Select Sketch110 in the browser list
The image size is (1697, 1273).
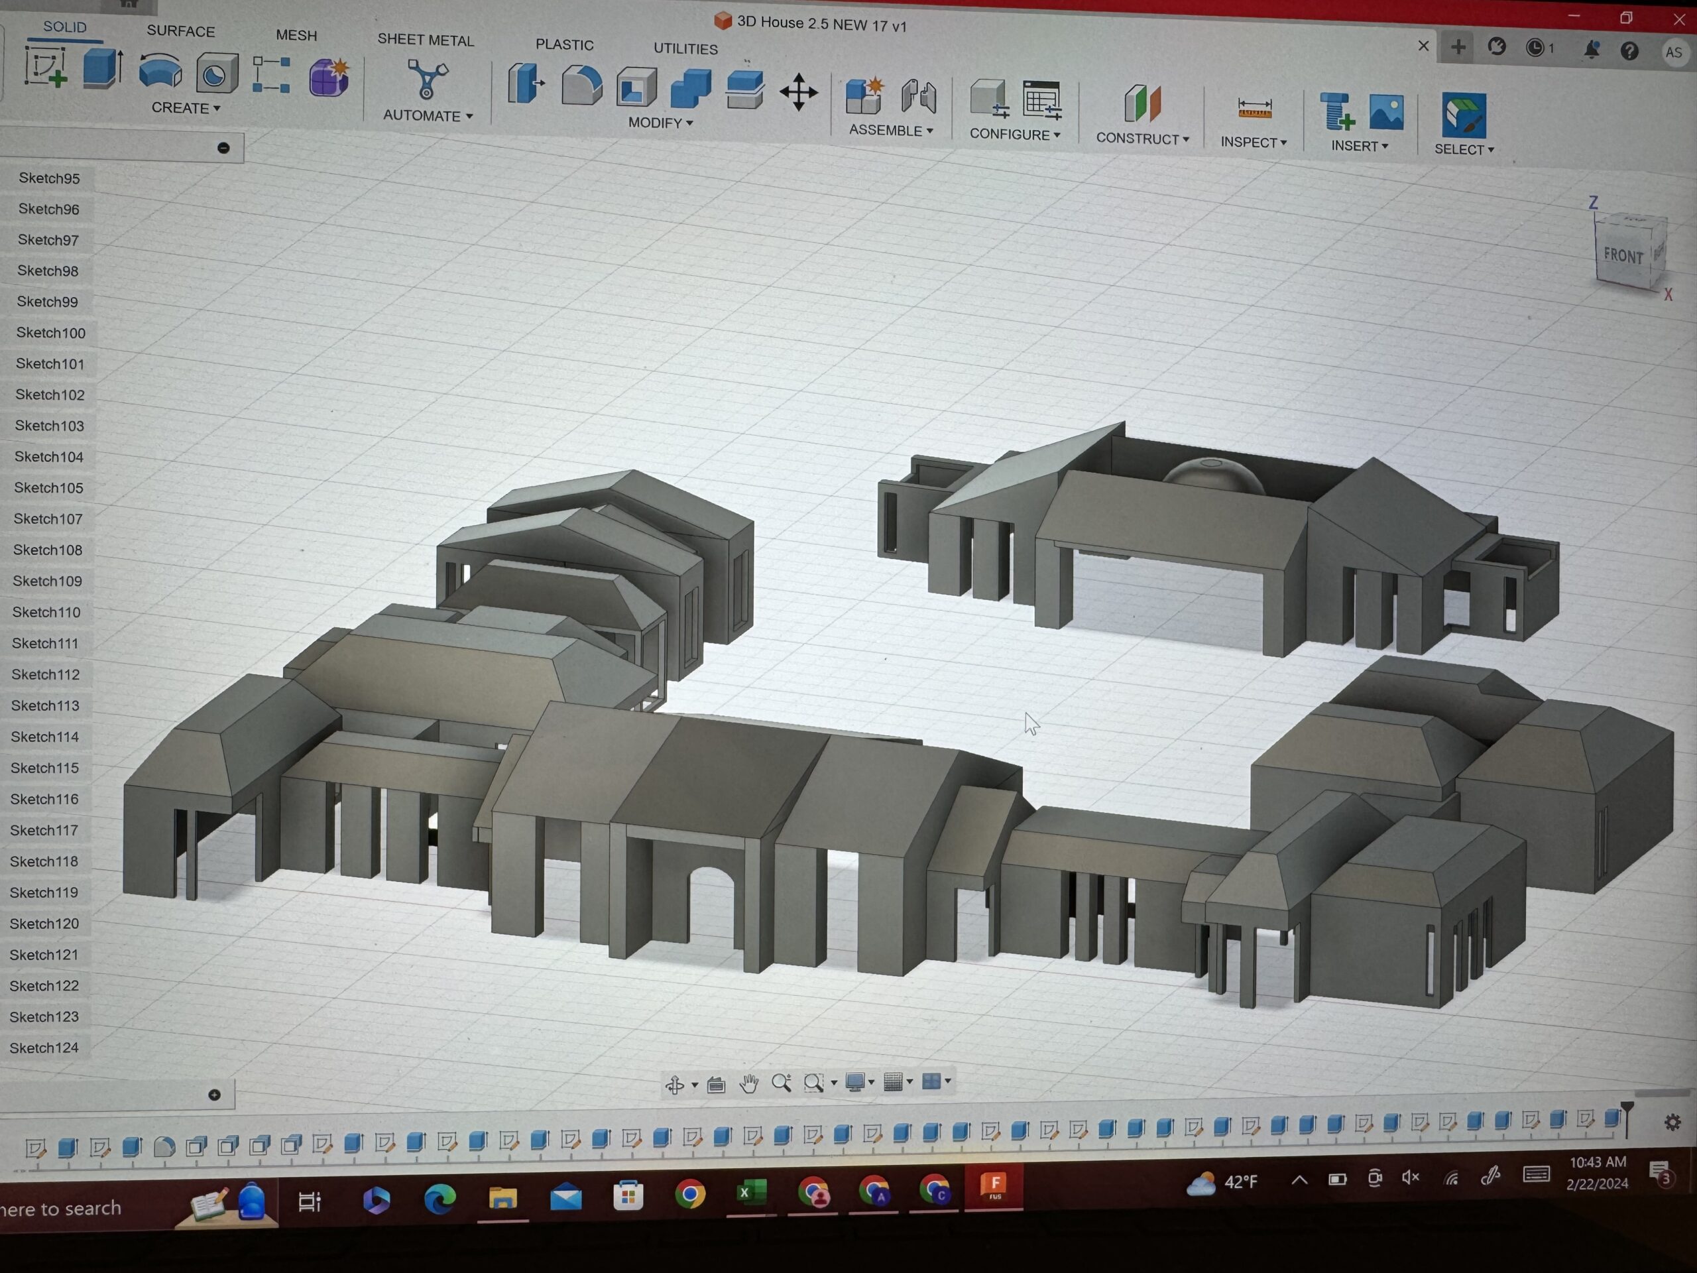tap(47, 613)
